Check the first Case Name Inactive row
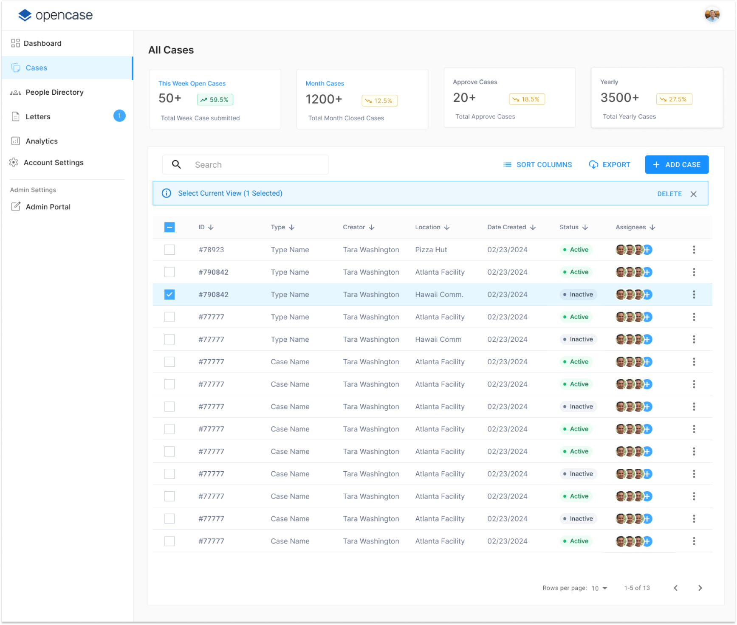The image size is (737, 625). pyautogui.click(x=169, y=407)
